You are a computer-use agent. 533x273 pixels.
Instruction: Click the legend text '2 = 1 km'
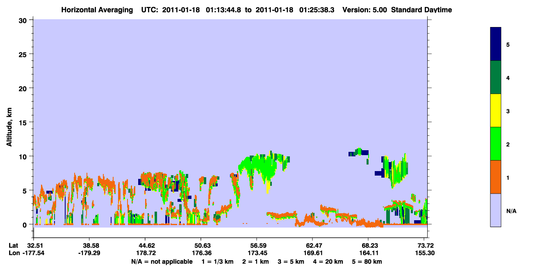(255, 262)
